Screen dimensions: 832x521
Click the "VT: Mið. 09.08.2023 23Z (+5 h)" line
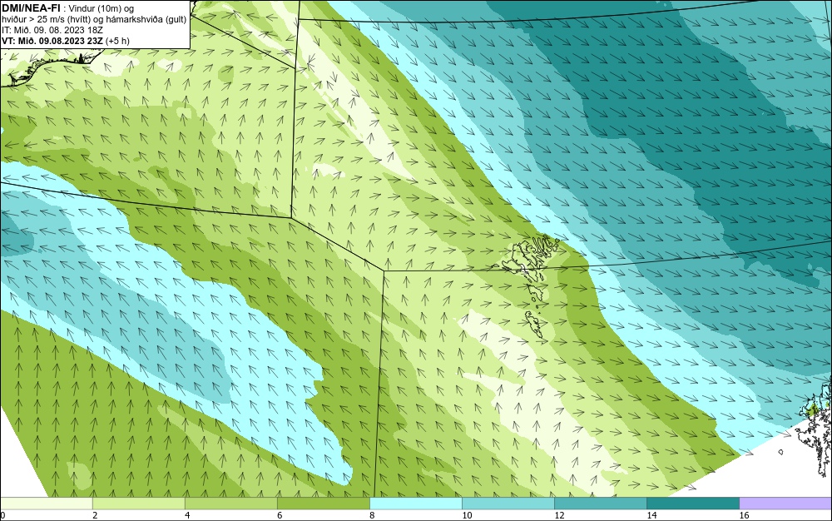[65, 41]
